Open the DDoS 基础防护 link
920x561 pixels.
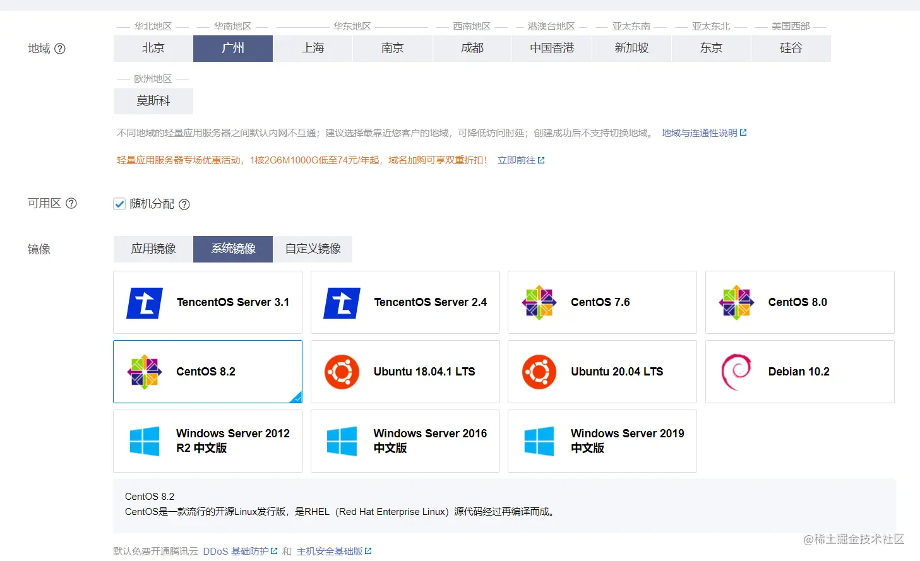click(x=236, y=551)
